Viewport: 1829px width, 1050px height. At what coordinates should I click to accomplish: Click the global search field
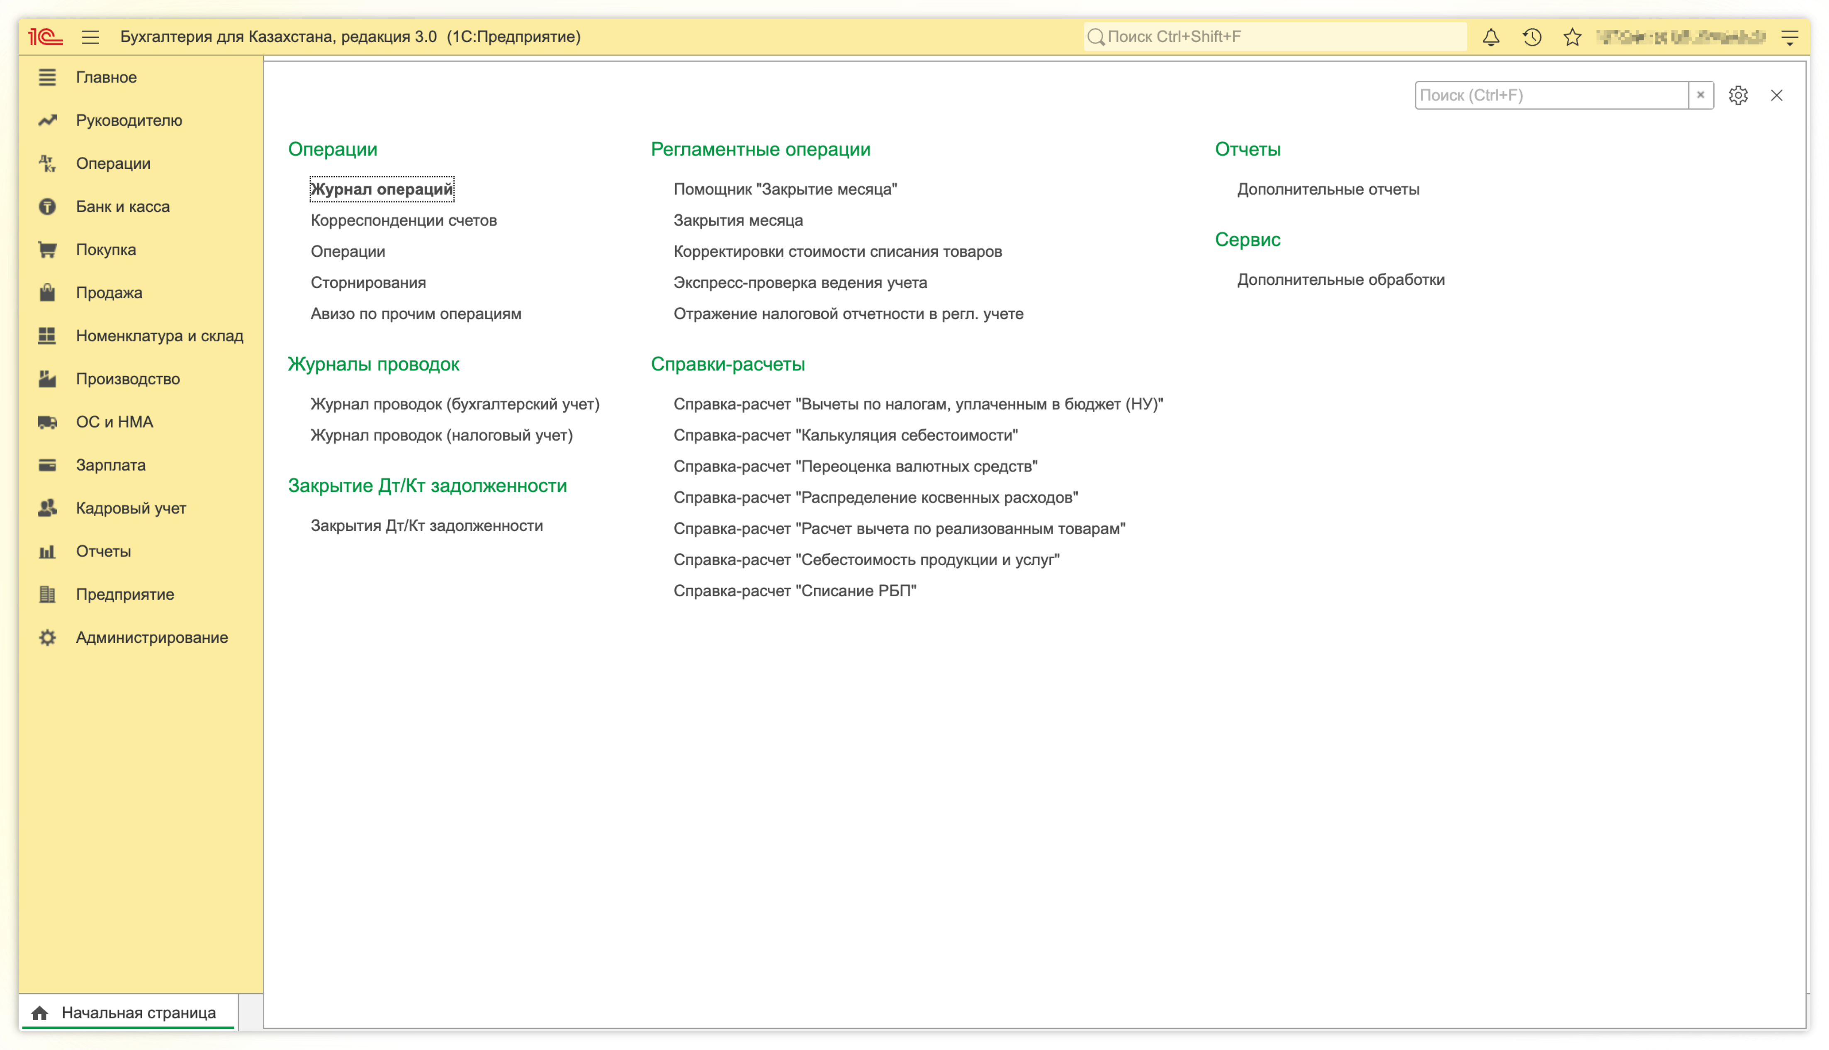tap(1275, 37)
